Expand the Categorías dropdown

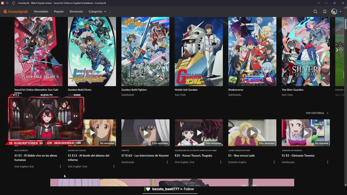tap(97, 12)
